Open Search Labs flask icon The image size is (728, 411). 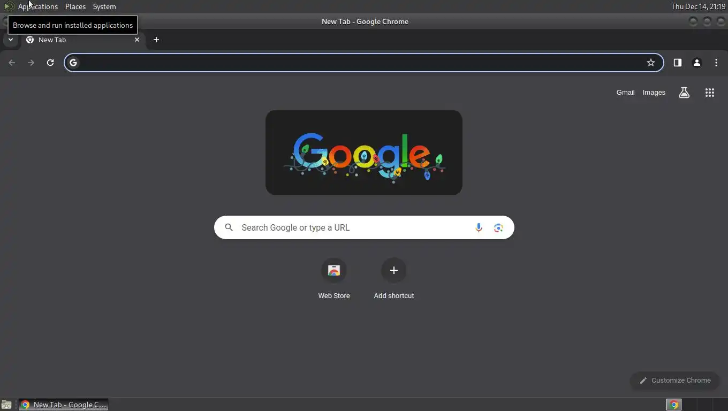click(684, 93)
